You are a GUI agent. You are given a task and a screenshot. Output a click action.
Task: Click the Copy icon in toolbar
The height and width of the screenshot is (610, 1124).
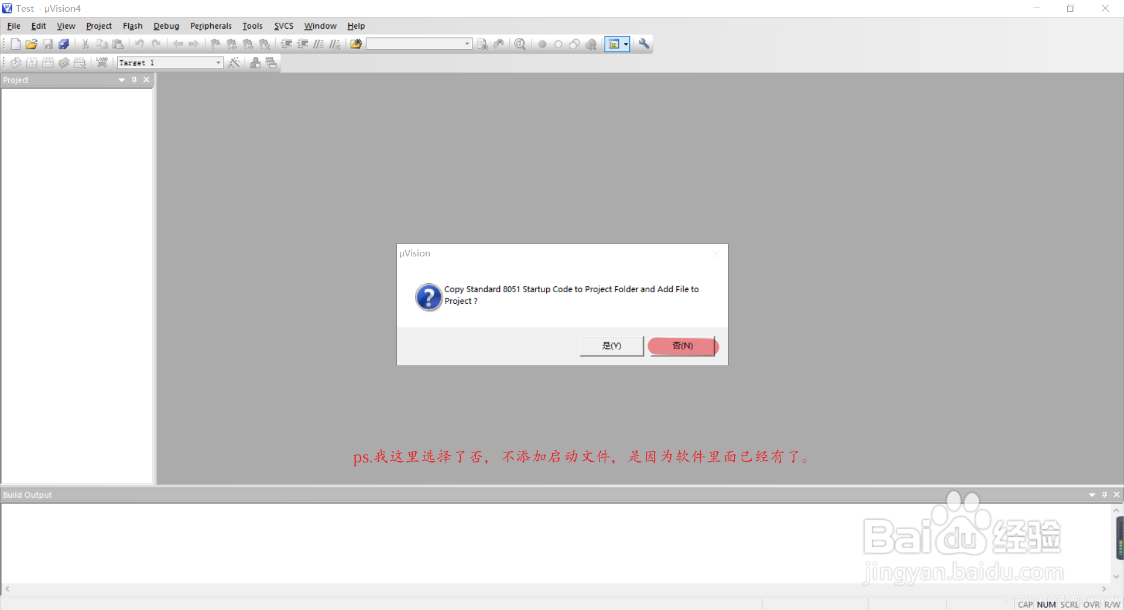pyautogui.click(x=102, y=44)
